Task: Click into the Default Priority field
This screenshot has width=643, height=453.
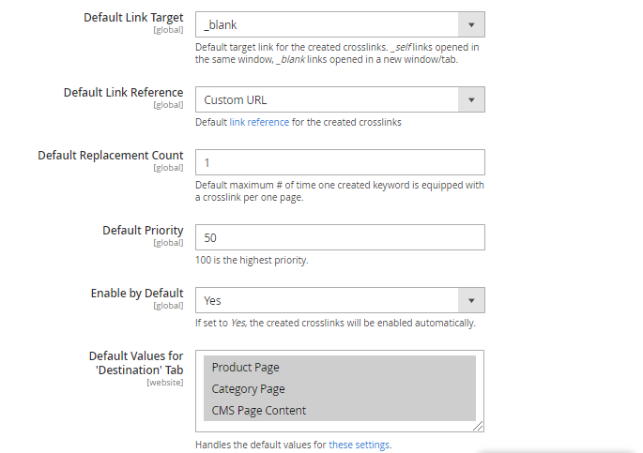Action: pos(340,237)
